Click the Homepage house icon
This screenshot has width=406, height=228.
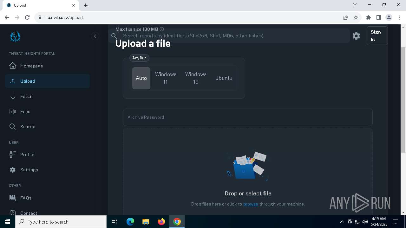click(13, 66)
